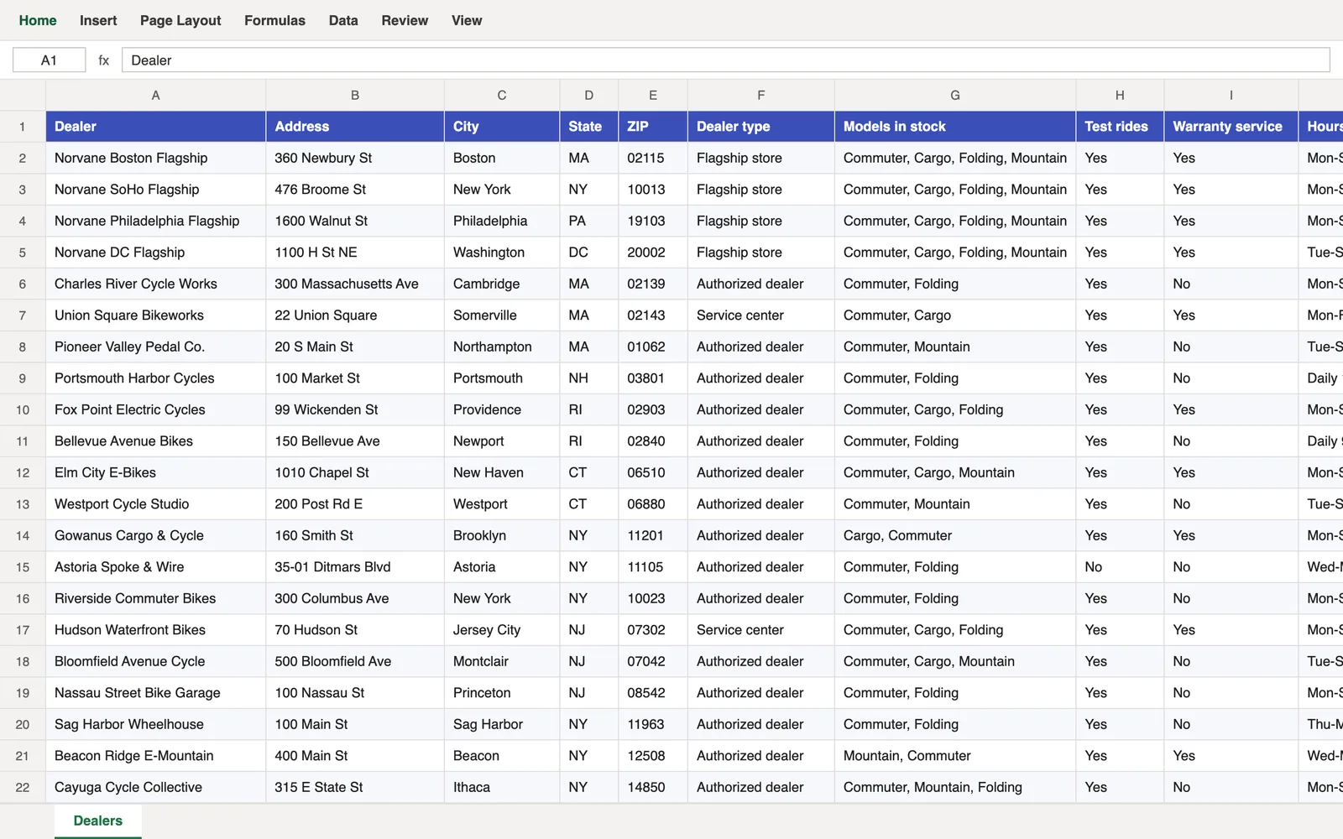The image size is (1343, 839).
Task: Select Service center cell for Union Square Bikeworks
Action: click(x=761, y=315)
